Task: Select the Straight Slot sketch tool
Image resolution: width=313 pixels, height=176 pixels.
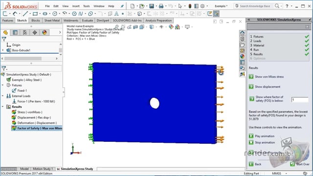Action: 45,14
